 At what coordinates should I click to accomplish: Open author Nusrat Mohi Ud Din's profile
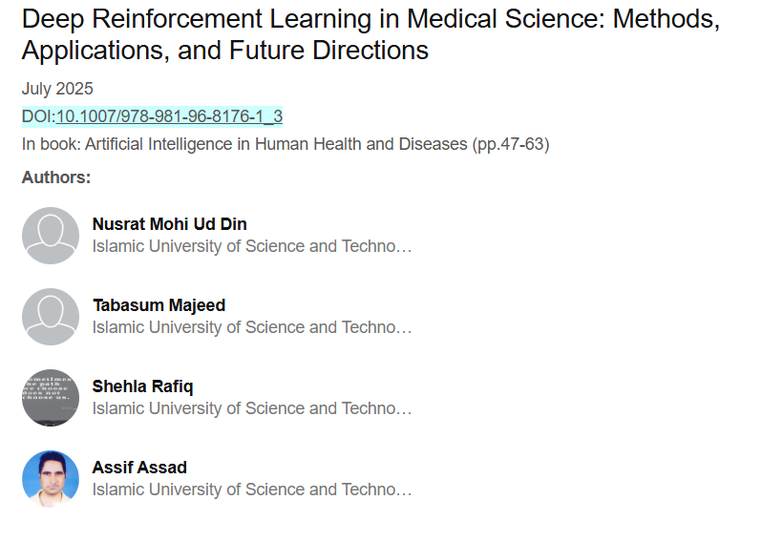pyautogui.click(x=169, y=224)
